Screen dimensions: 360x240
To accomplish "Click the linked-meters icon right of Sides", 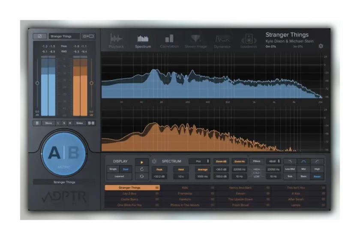I will (x=91, y=123).
